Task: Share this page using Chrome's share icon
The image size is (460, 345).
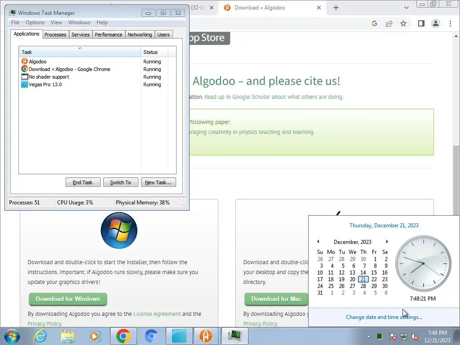Action: 389,23
